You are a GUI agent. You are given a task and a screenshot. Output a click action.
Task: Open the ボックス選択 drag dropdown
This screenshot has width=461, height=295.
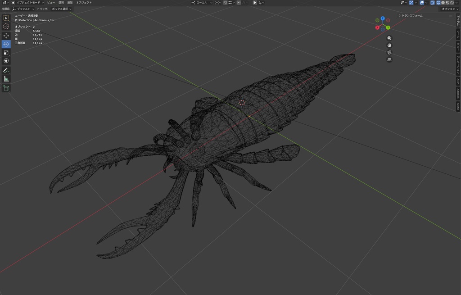click(x=61, y=9)
